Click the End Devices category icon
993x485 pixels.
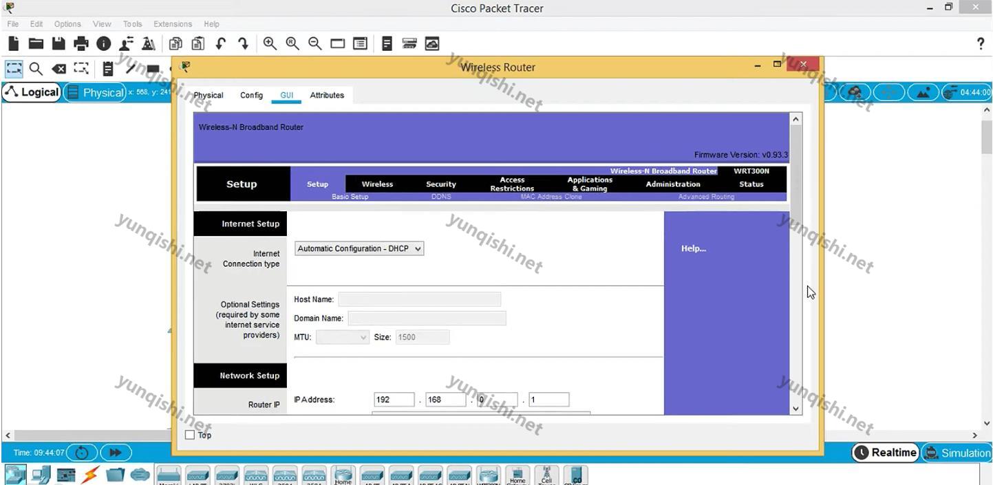coord(41,475)
